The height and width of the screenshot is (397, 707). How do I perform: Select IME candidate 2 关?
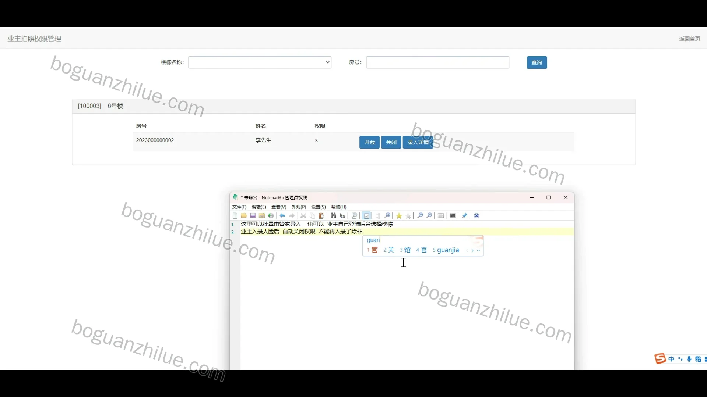(x=389, y=250)
